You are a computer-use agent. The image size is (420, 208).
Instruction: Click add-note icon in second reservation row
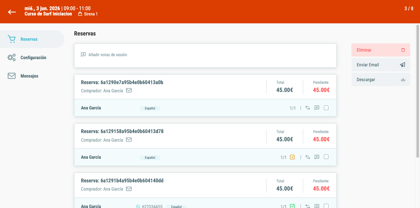tap(317, 157)
